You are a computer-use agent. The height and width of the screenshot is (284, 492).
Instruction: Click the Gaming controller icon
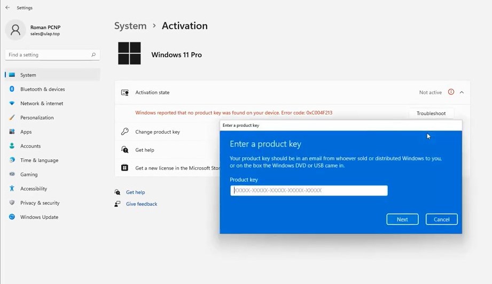click(12, 174)
